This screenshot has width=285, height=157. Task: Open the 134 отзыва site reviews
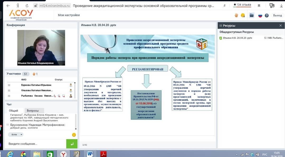click(x=242, y=5)
